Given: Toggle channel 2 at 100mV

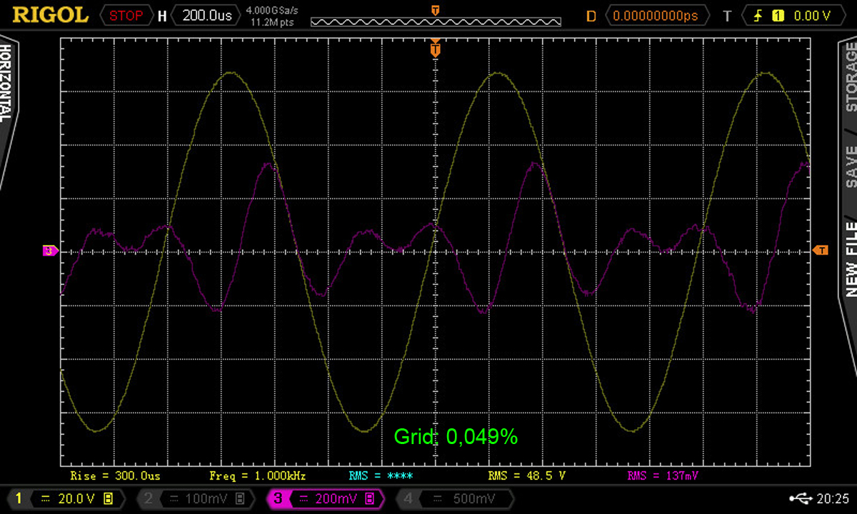Looking at the screenshot, I should click(193, 498).
